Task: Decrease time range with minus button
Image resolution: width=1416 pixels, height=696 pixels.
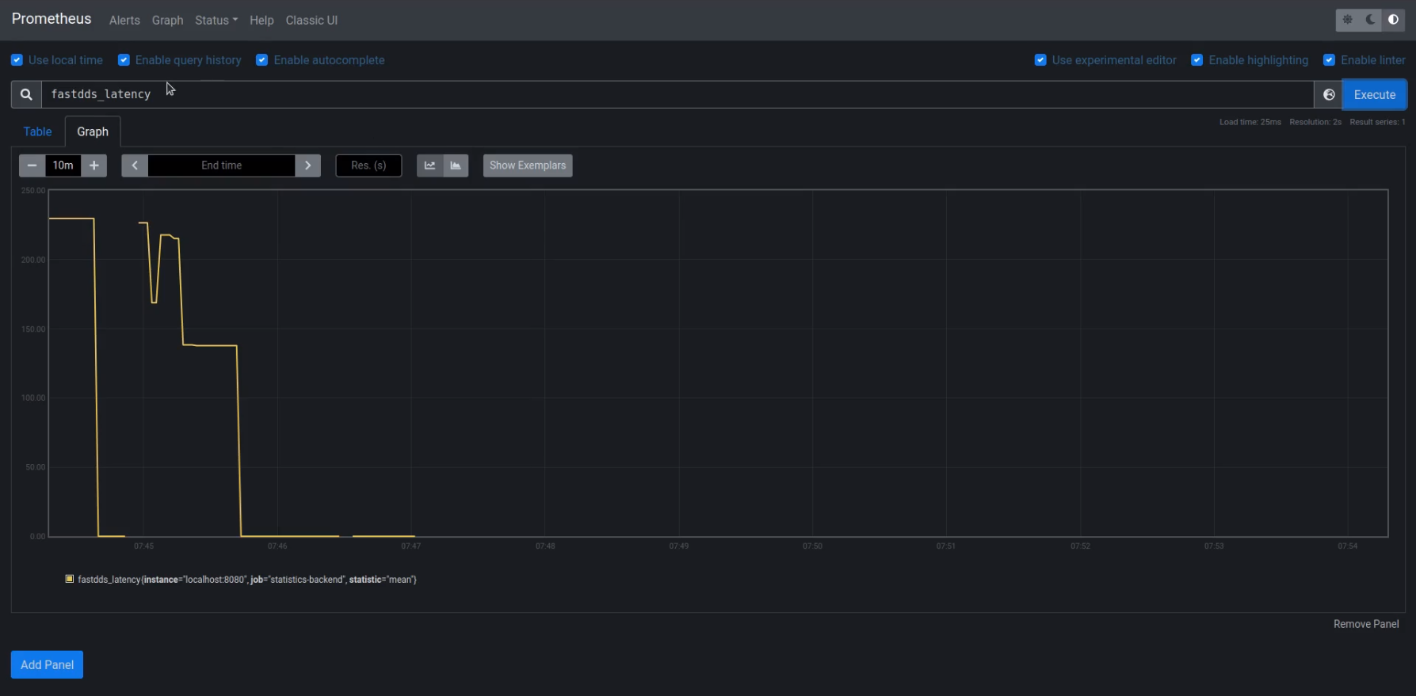Action: click(x=32, y=165)
